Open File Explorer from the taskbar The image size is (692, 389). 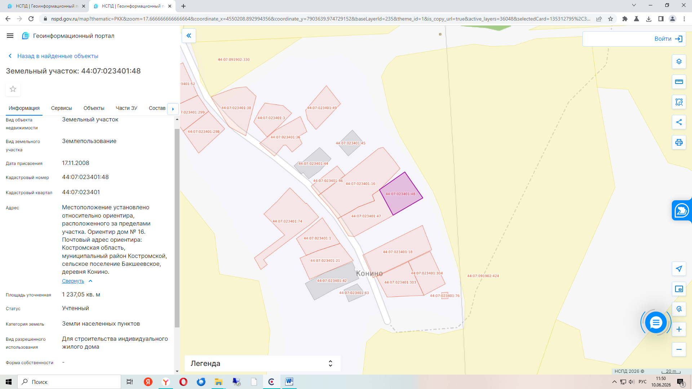pyautogui.click(x=218, y=382)
